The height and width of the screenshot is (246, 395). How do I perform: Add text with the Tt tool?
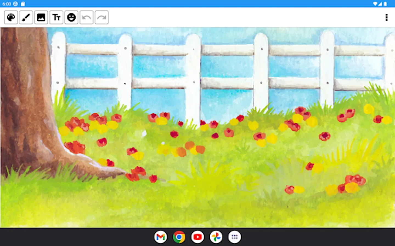pyautogui.click(x=56, y=17)
